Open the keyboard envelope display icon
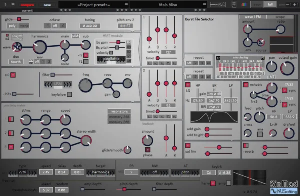The image size is (300, 196). (218, 4)
